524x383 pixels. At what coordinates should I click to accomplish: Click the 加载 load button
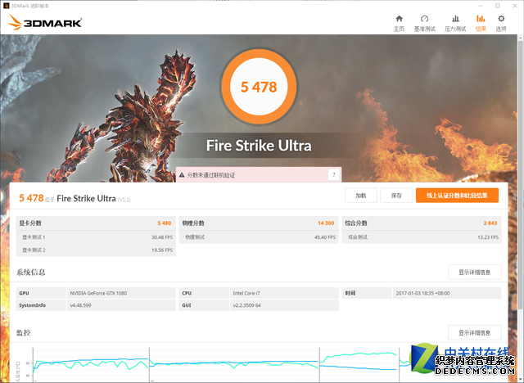point(361,196)
